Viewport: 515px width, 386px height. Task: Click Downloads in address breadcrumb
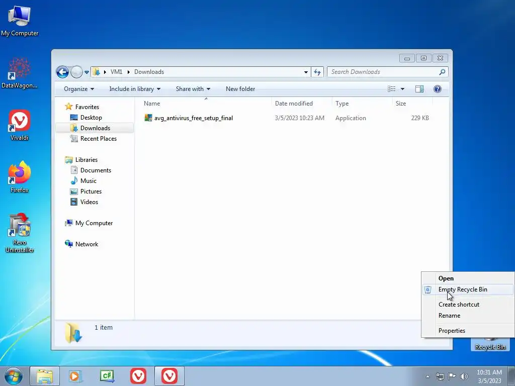point(149,72)
